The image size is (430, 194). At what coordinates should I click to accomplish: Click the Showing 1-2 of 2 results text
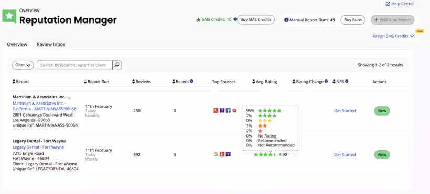click(x=380, y=65)
